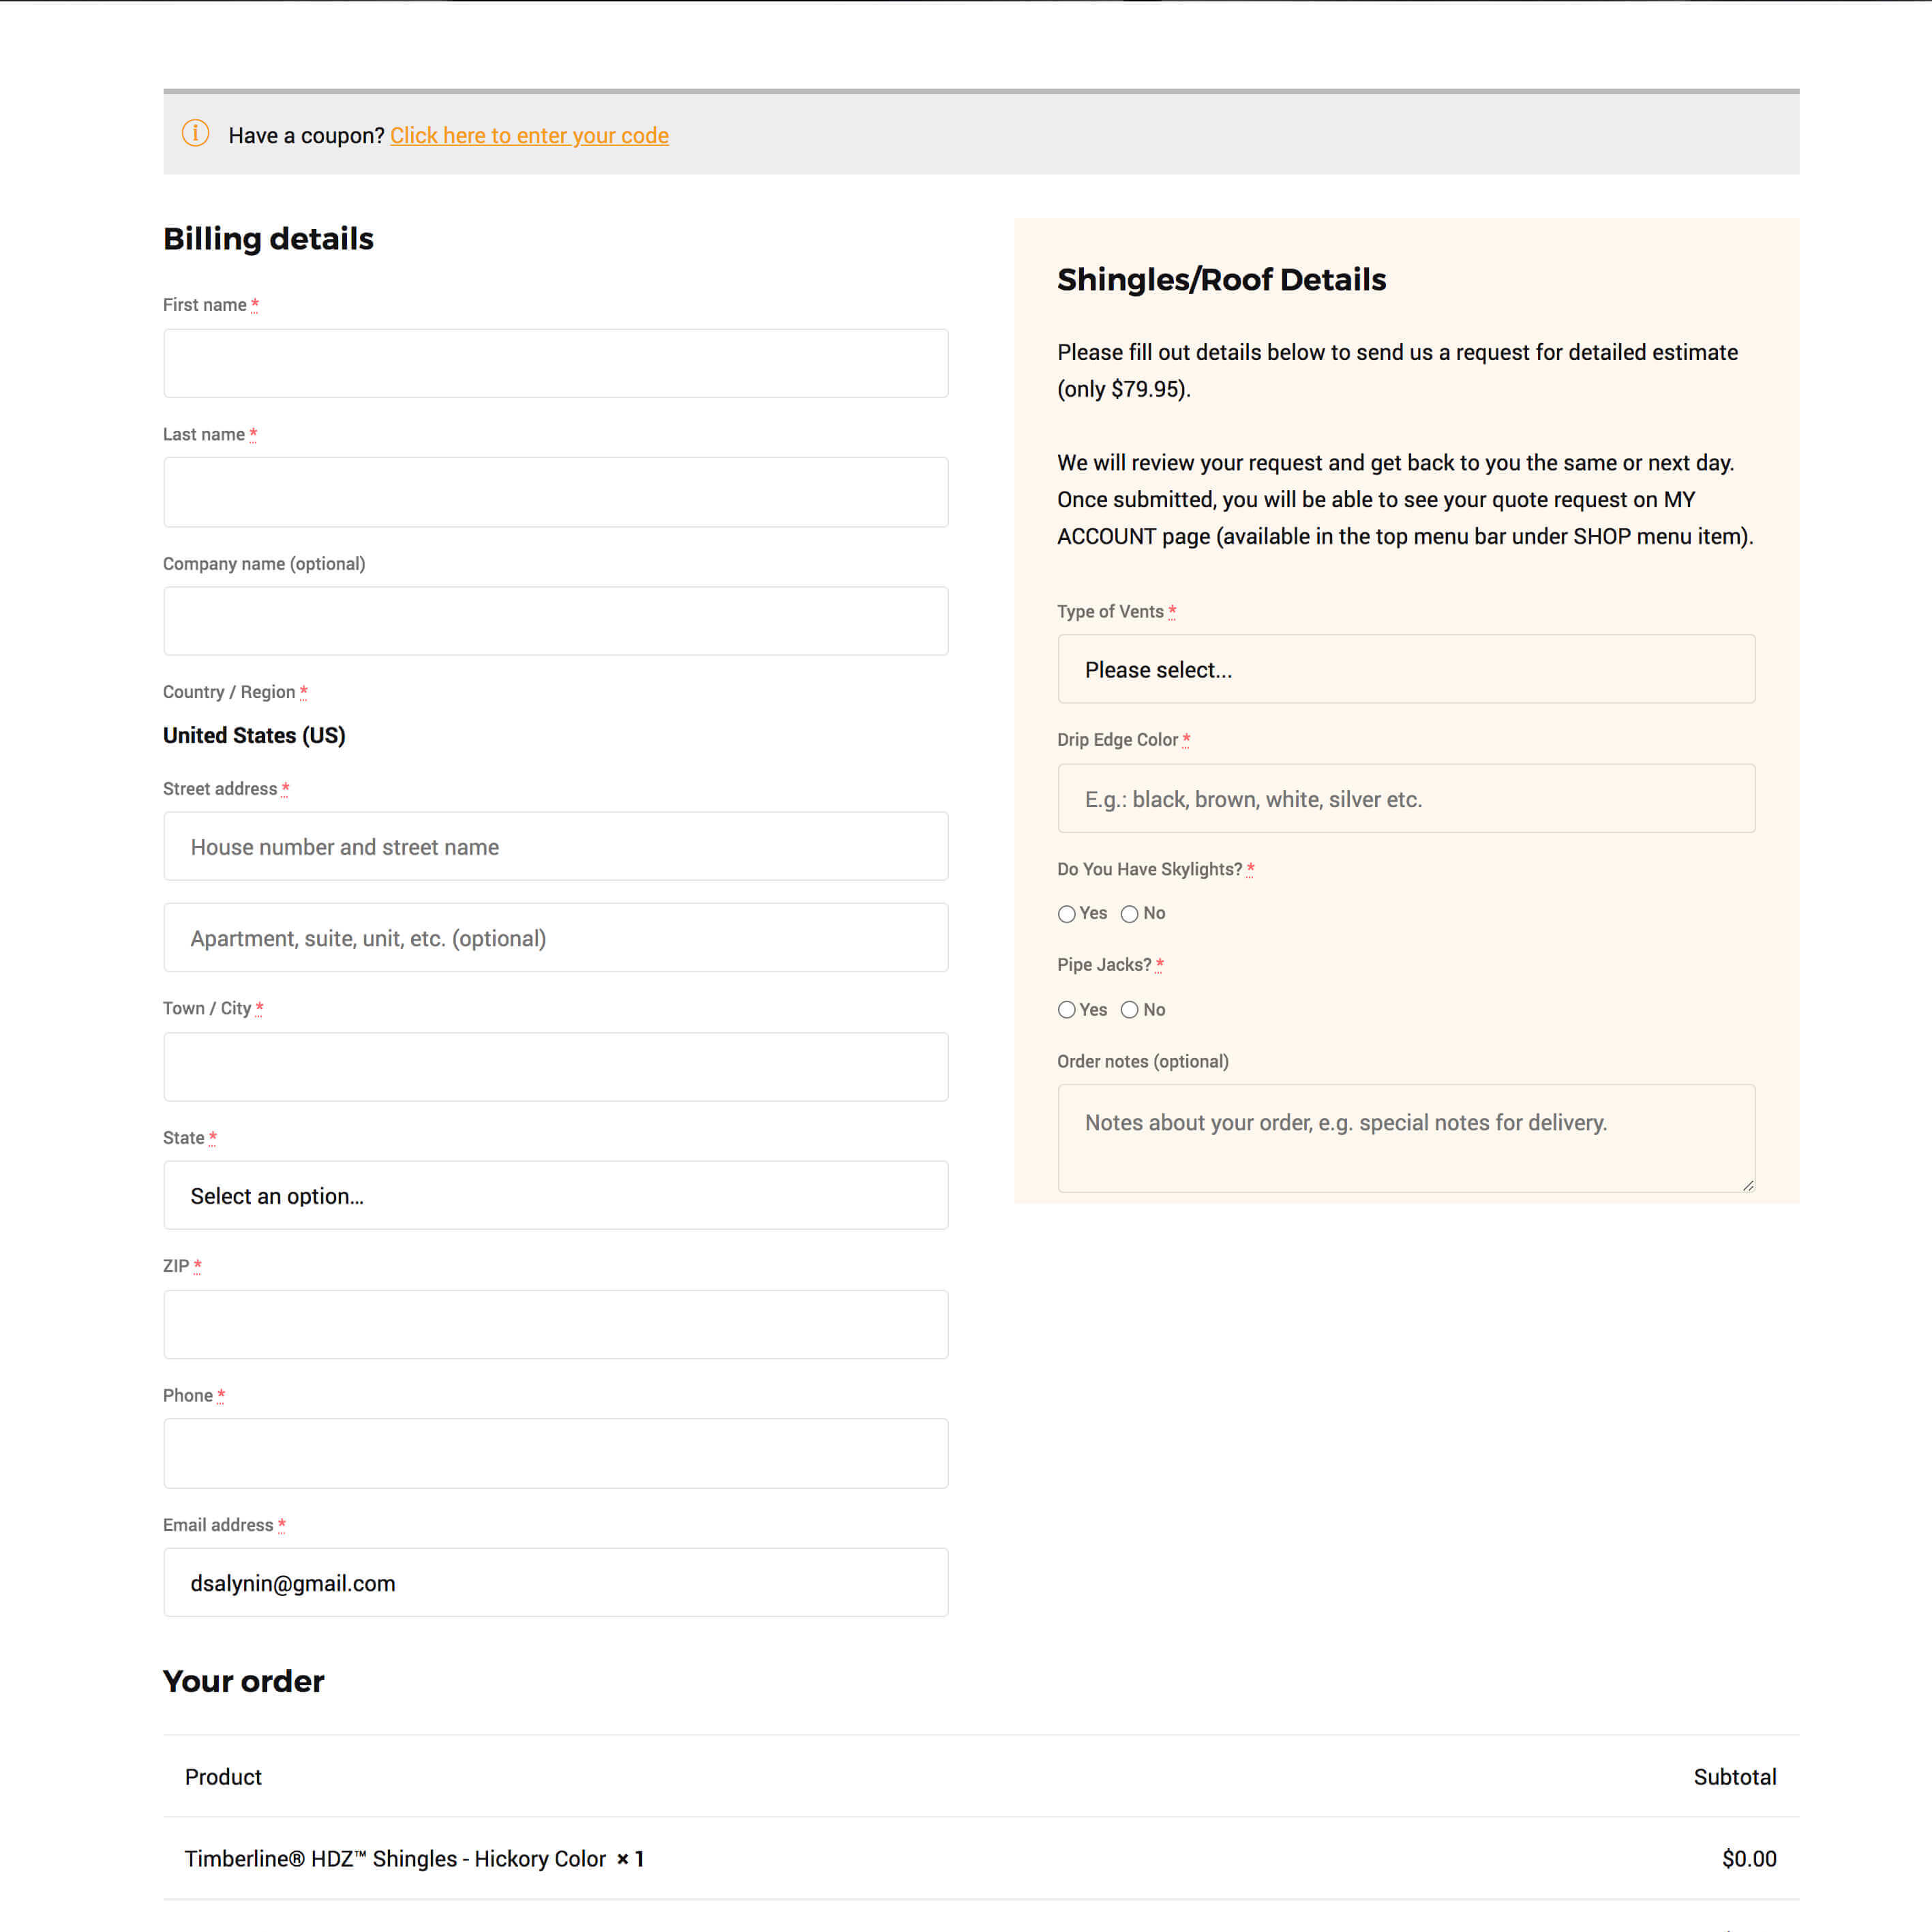1932x1932 pixels.
Task: Open the Type of Vents dropdown
Action: (x=1406, y=669)
